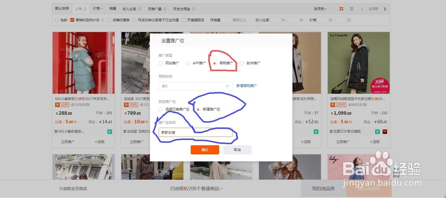Viewport: 446px width, 198px height.
Task: Click 定 badge on MG小象 product
Action: pos(110,131)
